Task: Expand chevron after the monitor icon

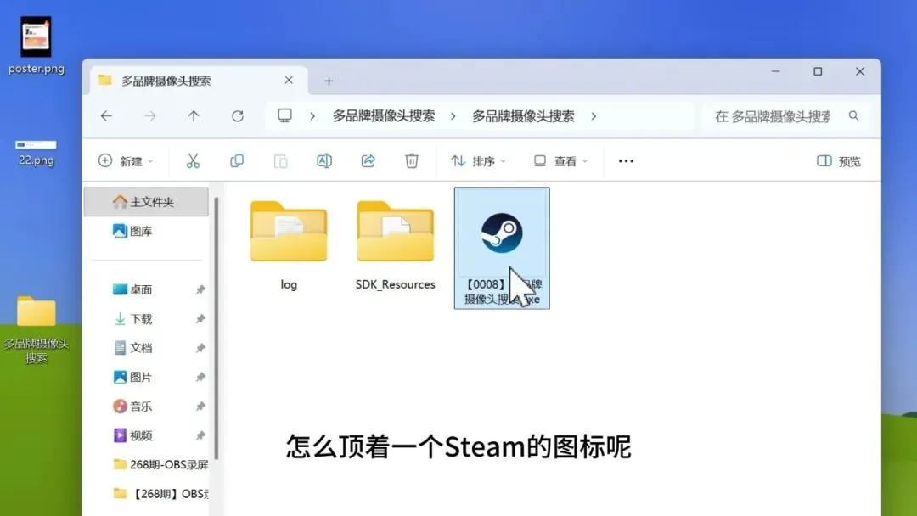Action: tap(312, 116)
